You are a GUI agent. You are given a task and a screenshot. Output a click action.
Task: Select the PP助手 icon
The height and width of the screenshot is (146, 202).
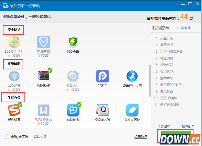click(x=103, y=76)
